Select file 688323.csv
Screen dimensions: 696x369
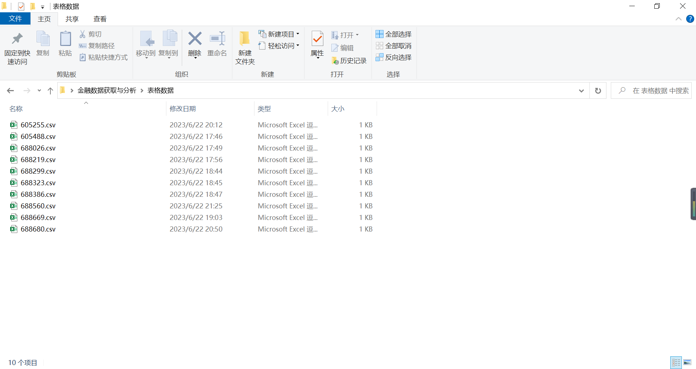click(38, 183)
